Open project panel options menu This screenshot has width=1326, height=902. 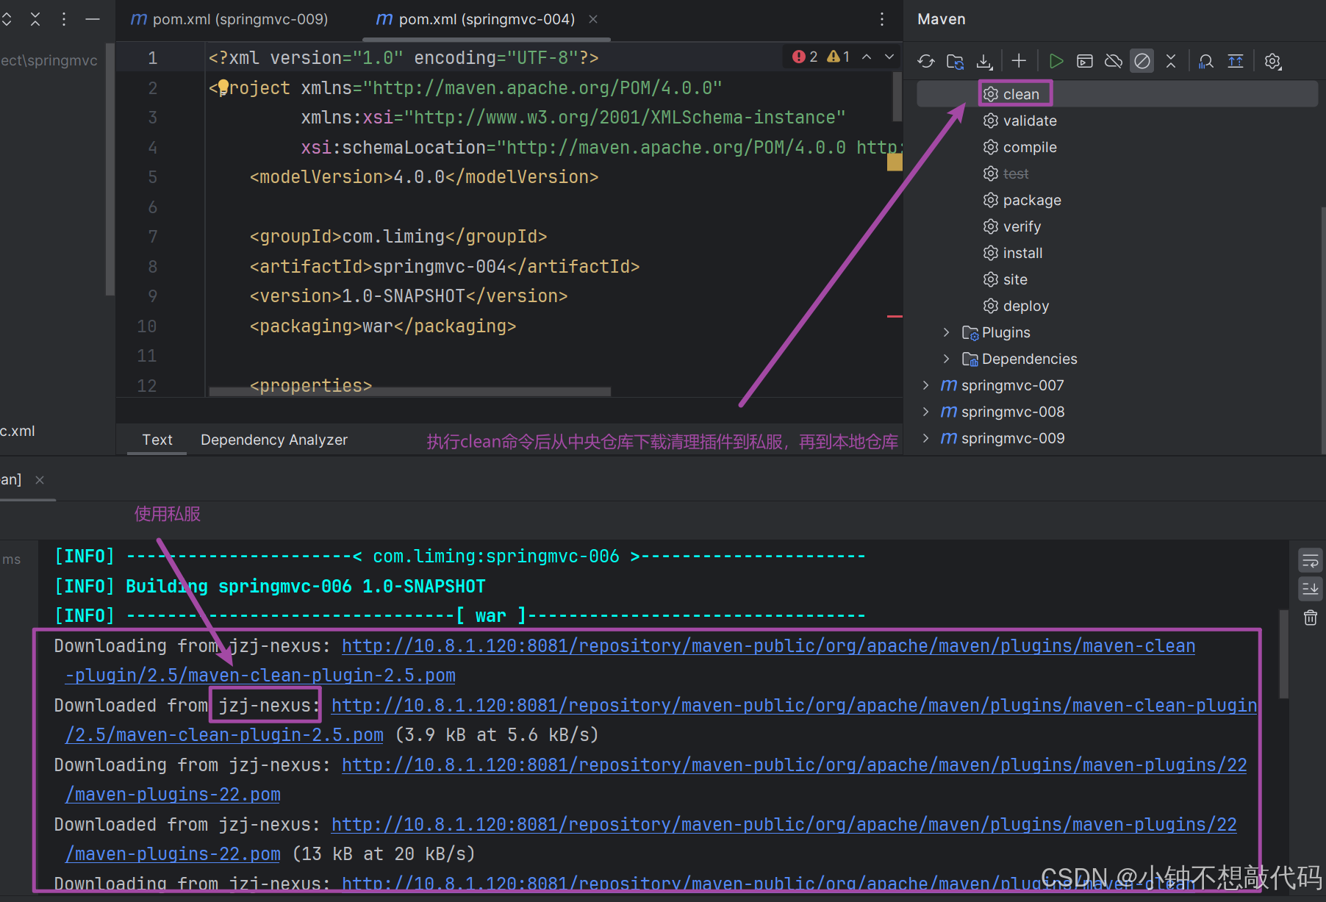tap(64, 19)
